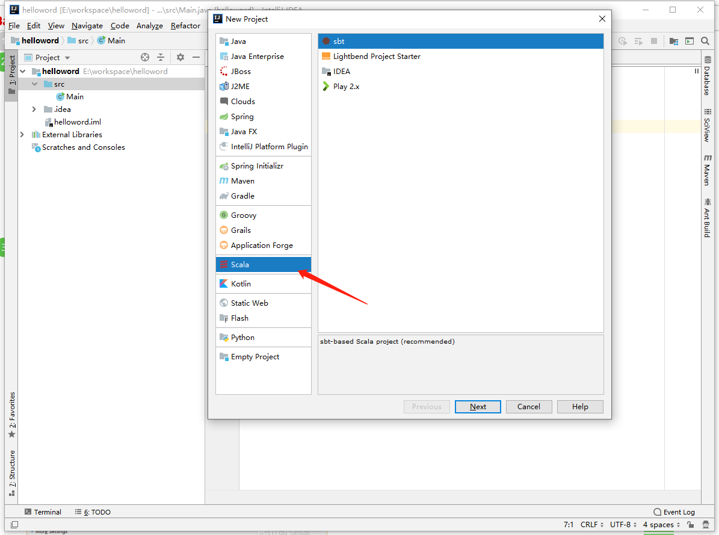Open Favorites side tool window
Image resolution: width=719 pixels, height=535 pixels.
pyautogui.click(x=12, y=414)
